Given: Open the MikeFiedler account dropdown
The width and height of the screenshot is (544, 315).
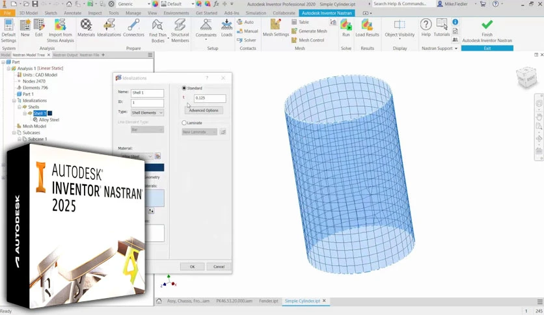Looking at the screenshot, I should pyautogui.click(x=457, y=4).
